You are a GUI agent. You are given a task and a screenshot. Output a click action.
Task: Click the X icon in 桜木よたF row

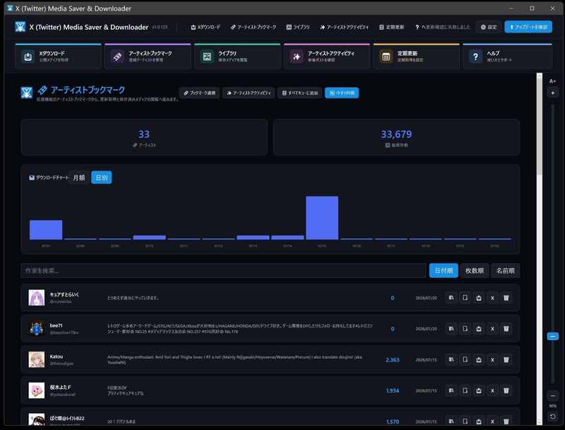click(492, 390)
